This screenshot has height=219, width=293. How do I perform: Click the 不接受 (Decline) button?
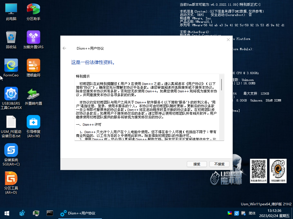(x=219, y=164)
